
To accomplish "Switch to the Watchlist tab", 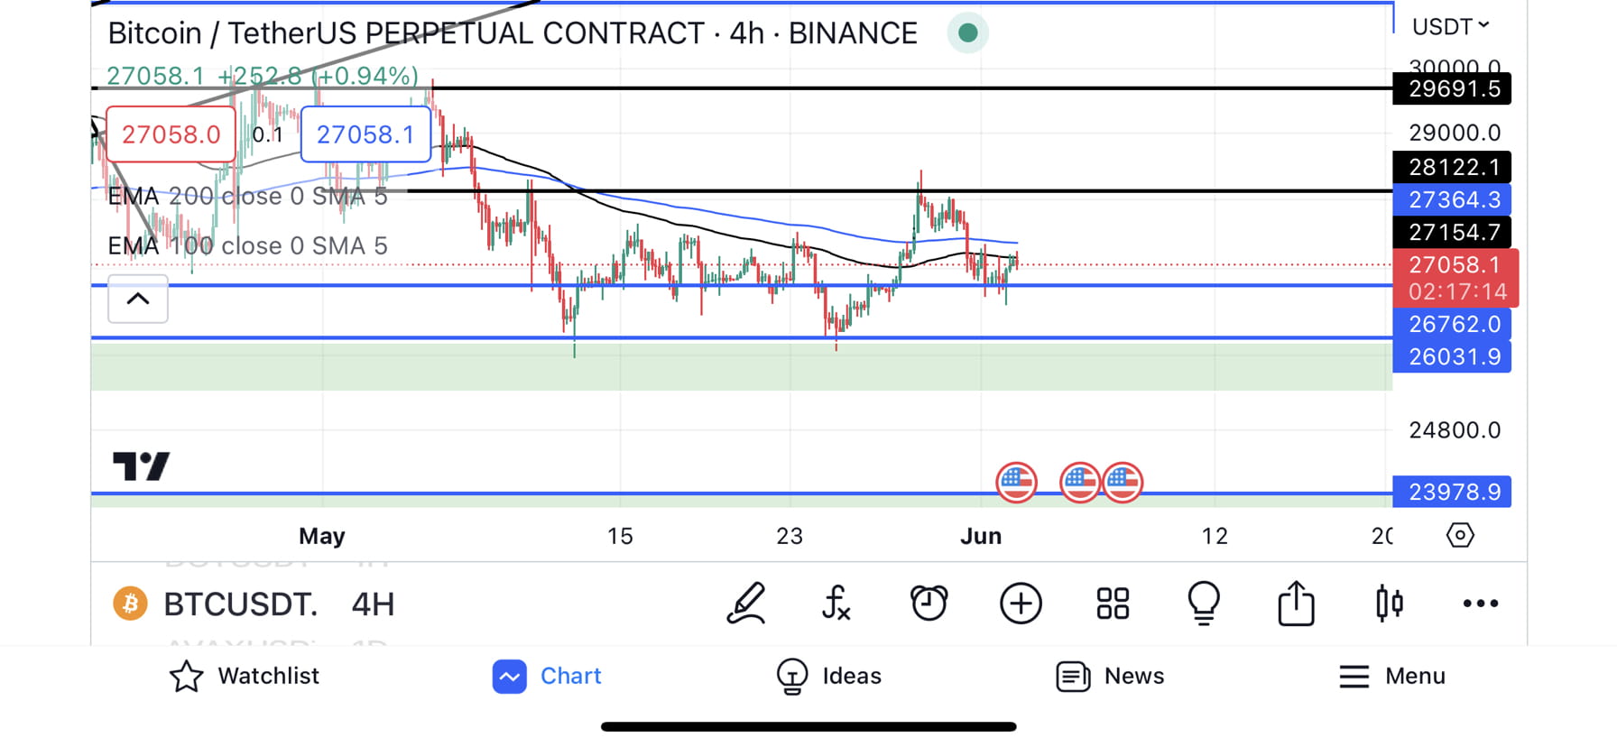I will coord(245,676).
